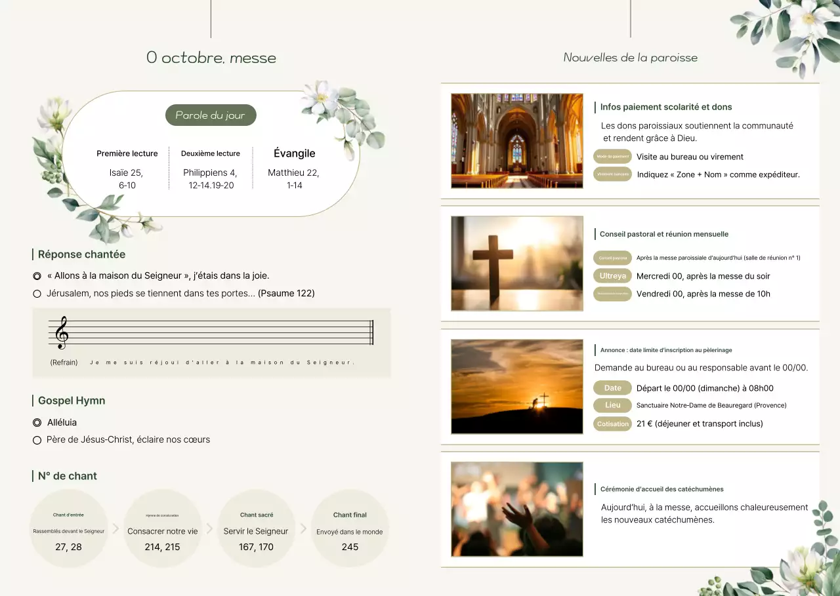
Task: Click the "Lieu" badge for Sanctuaire Notre-Dame
Action: 612,405
